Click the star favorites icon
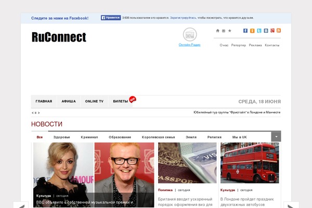The width and height of the screenshot is (312, 208). pos(230,31)
